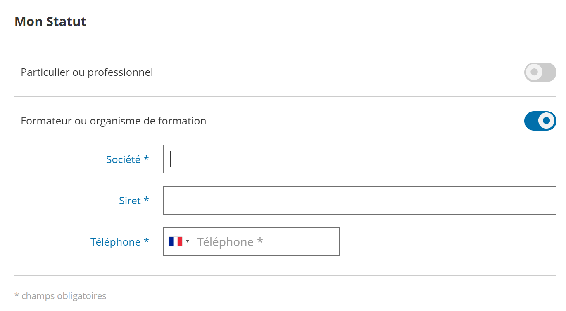Enable the Particulier ou professionnel switch
This screenshot has height=311, width=566.
(540, 72)
